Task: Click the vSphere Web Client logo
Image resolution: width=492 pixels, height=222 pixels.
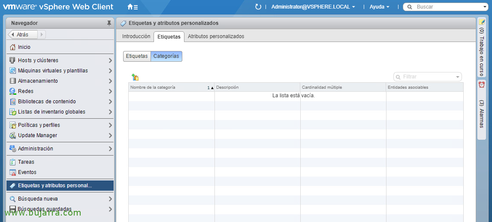Action: (58, 6)
